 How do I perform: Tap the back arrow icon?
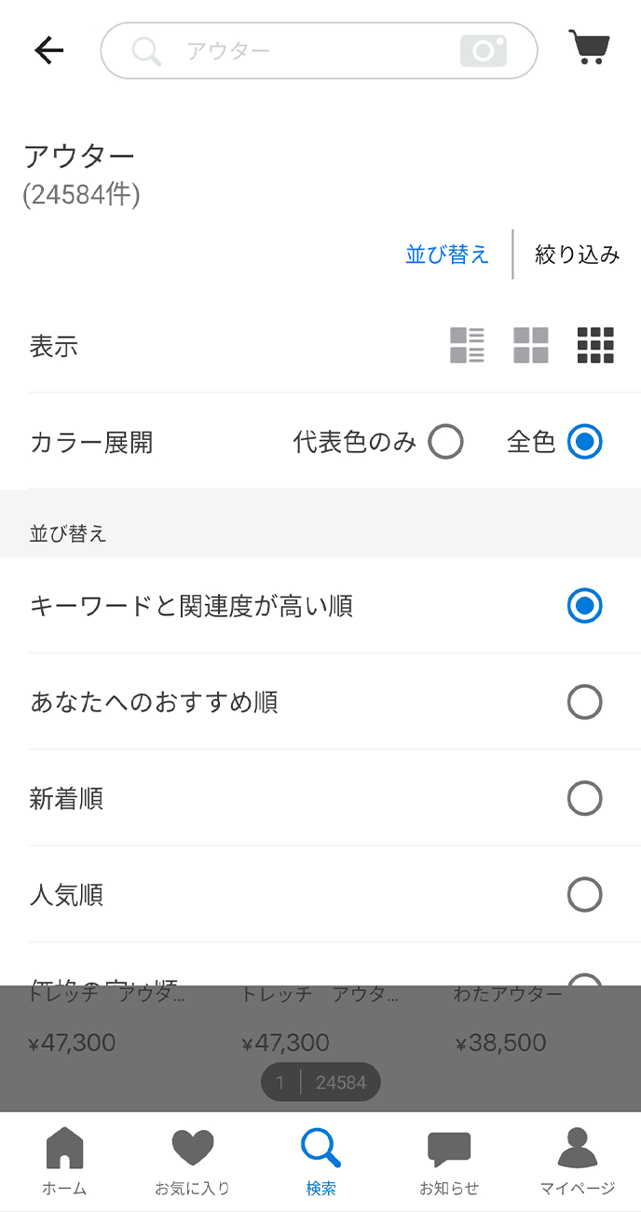click(x=48, y=50)
